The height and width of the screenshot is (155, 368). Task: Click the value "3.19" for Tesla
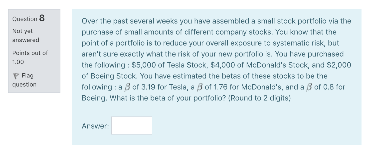pyautogui.click(x=148, y=87)
